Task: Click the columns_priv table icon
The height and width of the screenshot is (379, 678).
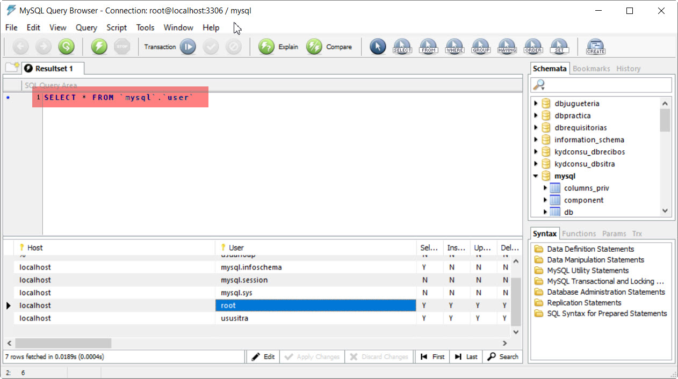Action: tap(555, 188)
